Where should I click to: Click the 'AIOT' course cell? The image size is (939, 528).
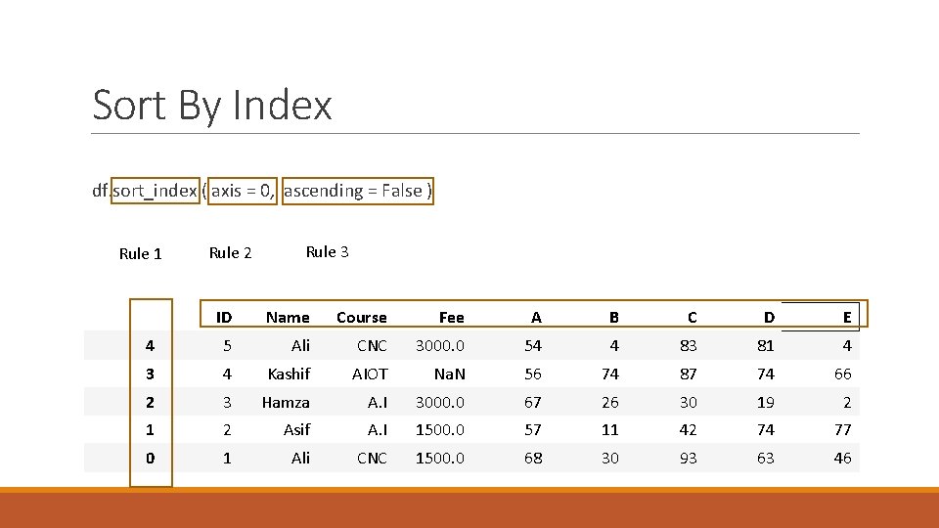pos(370,374)
